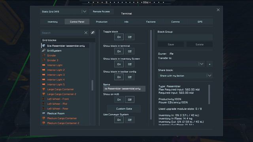The image size is (253, 142).
Task: Click the light icon beside Interior Light 4
Action: [x=43, y=80]
